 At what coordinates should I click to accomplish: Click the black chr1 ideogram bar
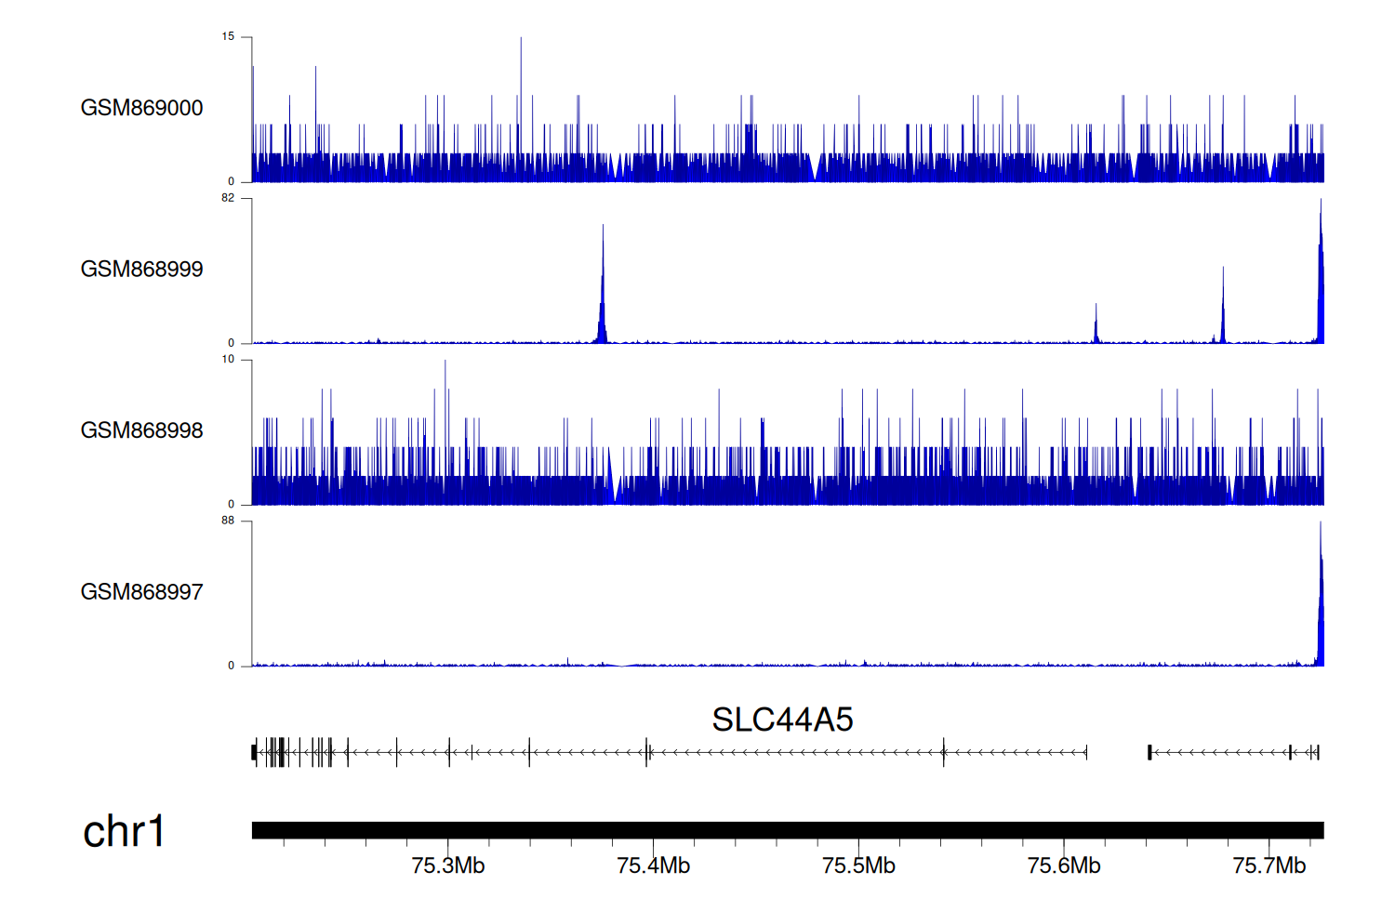pos(787,830)
